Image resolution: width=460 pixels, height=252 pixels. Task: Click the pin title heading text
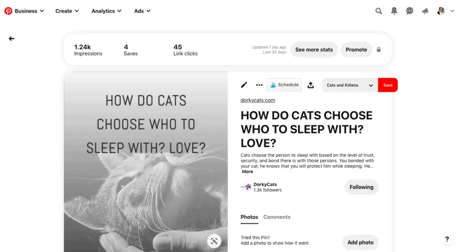click(x=306, y=130)
